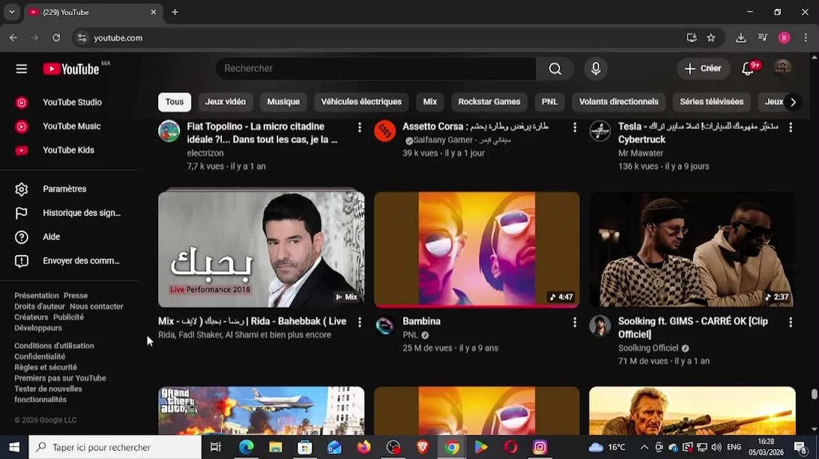This screenshot has height=459, width=819.
Task: Reload the page in Chrome
Action: click(56, 38)
